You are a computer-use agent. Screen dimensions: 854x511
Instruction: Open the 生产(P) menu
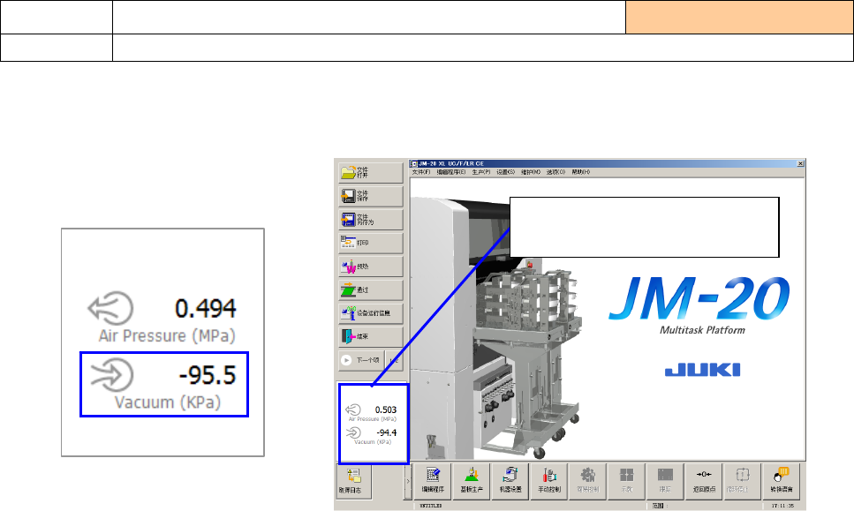point(481,172)
